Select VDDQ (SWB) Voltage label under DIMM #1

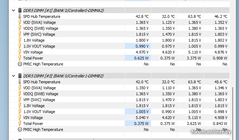point(41,28)
